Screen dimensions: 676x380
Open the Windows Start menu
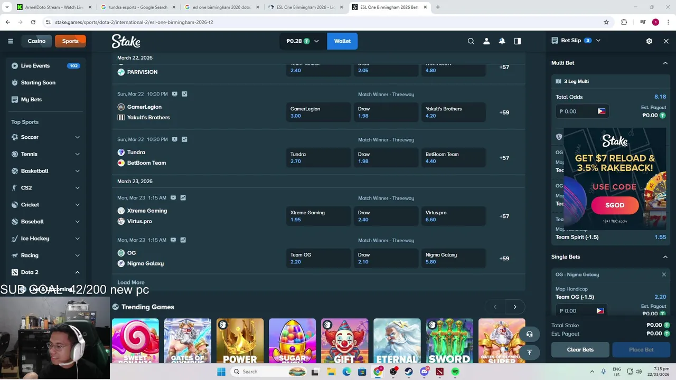point(221,372)
